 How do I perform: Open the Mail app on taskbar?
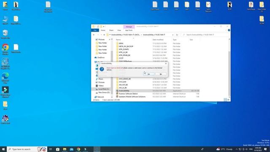pos(71,149)
